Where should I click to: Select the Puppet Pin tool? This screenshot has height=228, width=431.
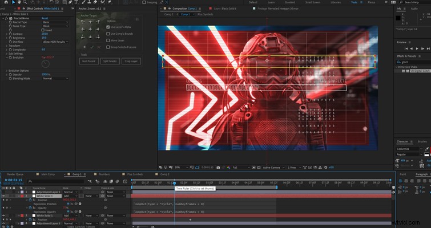[x=110, y=2]
